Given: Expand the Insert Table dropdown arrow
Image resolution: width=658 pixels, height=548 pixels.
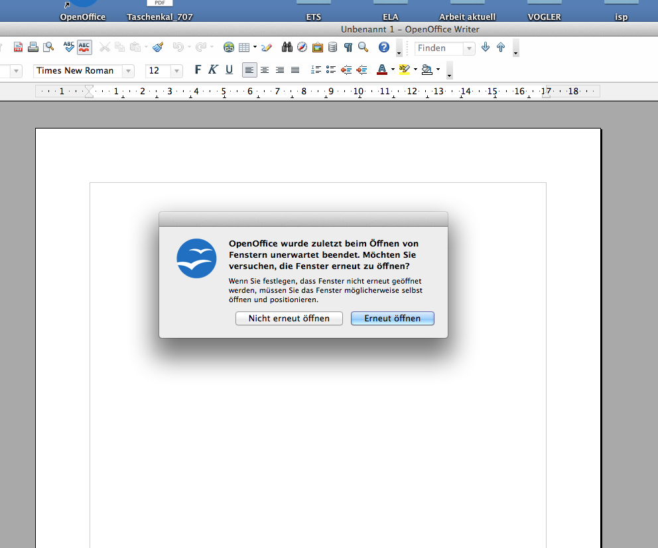Looking at the screenshot, I should click(x=255, y=48).
